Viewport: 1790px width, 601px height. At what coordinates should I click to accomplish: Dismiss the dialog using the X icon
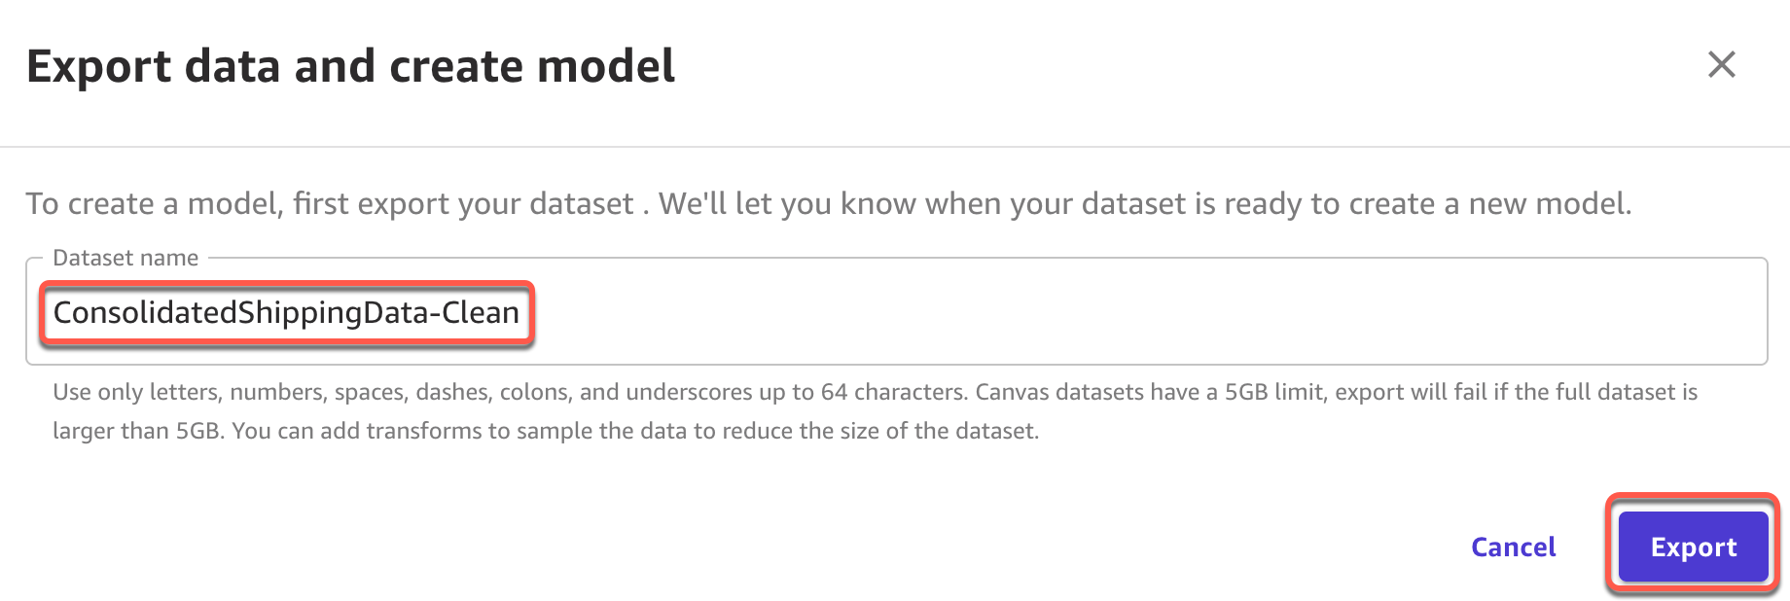tap(1721, 65)
